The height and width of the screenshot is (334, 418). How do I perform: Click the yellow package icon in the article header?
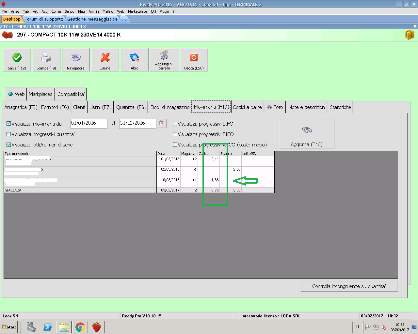pyautogui.click(x=409, y=35)
